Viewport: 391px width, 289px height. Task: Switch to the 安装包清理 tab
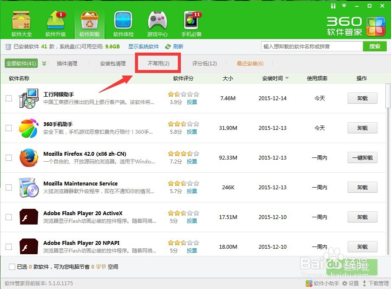(113, 63)
